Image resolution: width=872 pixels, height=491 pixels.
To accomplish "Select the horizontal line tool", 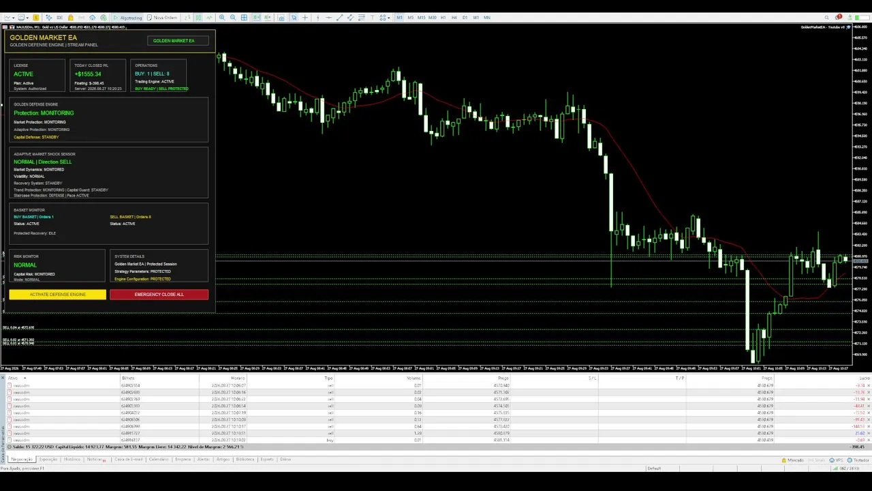I will point(328,17).
